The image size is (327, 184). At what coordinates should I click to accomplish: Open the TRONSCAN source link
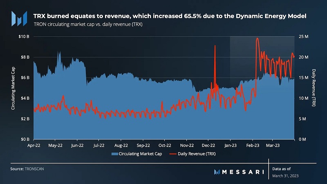[34, 168]
